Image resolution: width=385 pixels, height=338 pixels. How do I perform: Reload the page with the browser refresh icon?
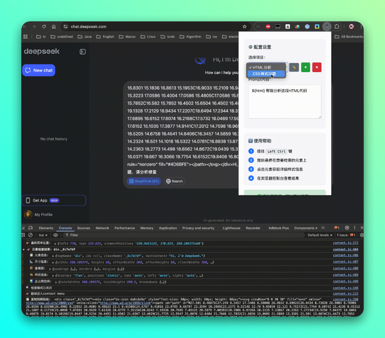tap(44, 26)
